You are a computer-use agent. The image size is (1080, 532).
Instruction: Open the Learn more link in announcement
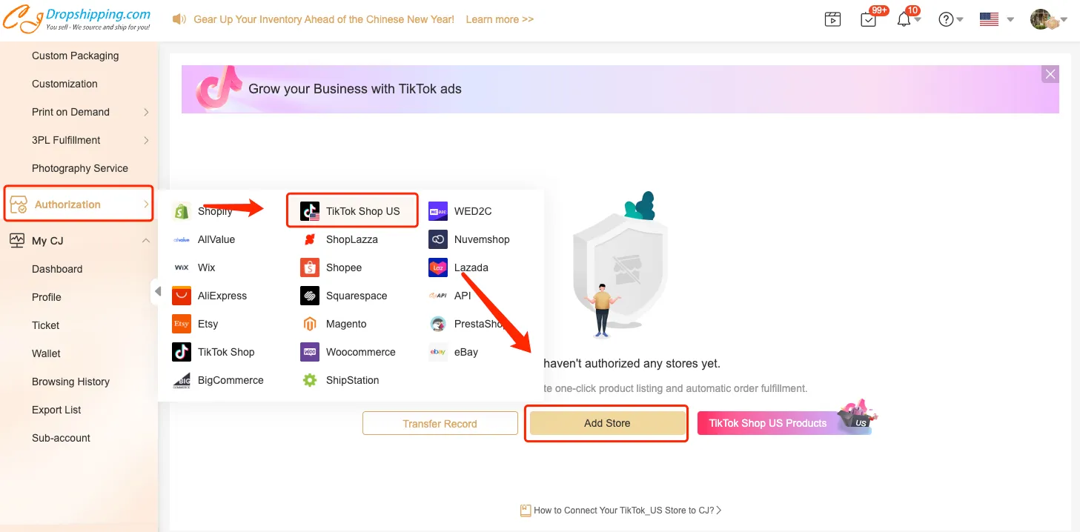pos(499,19)
